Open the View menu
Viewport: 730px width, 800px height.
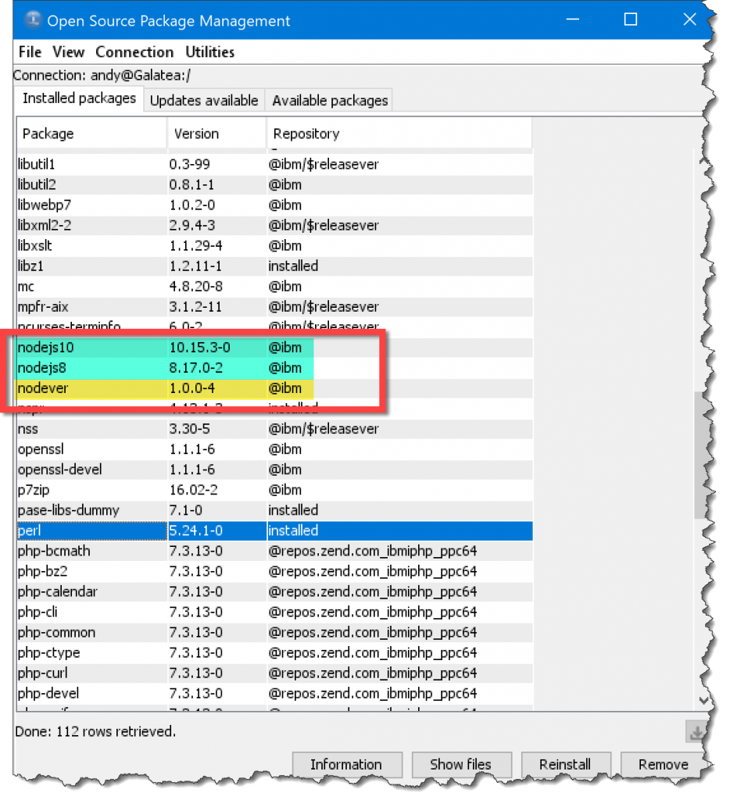click(68, 52)
